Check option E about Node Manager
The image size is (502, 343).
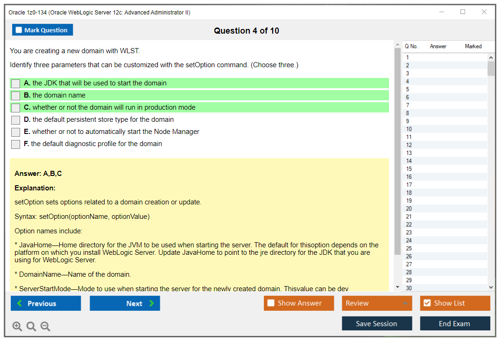(x=16, y=132)
